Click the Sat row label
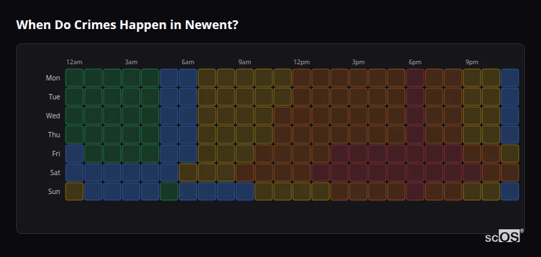 [x=55, y=172]
